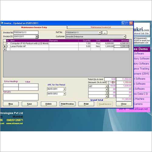Expand the Ref No combo box
Screen dimensions: 152x152
pos(100,33)
